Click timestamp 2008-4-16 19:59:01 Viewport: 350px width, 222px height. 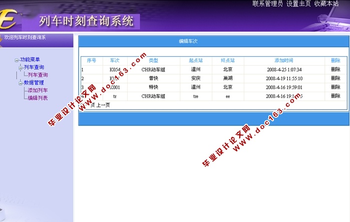(x=284, y=87)
